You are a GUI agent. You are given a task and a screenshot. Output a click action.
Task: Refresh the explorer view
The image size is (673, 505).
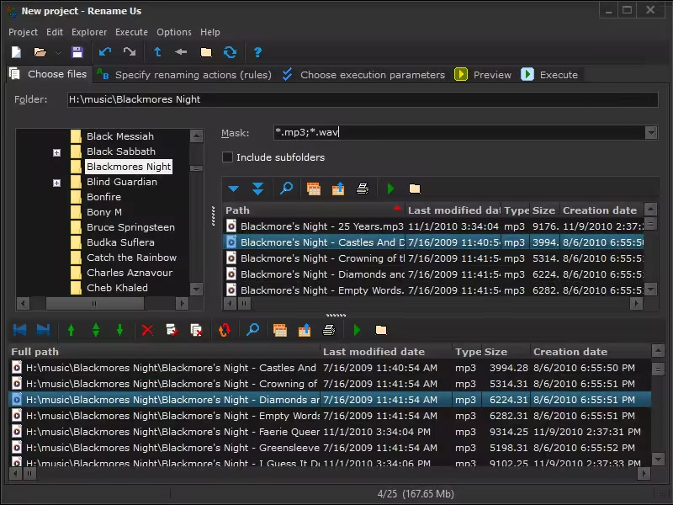[230, 52]
